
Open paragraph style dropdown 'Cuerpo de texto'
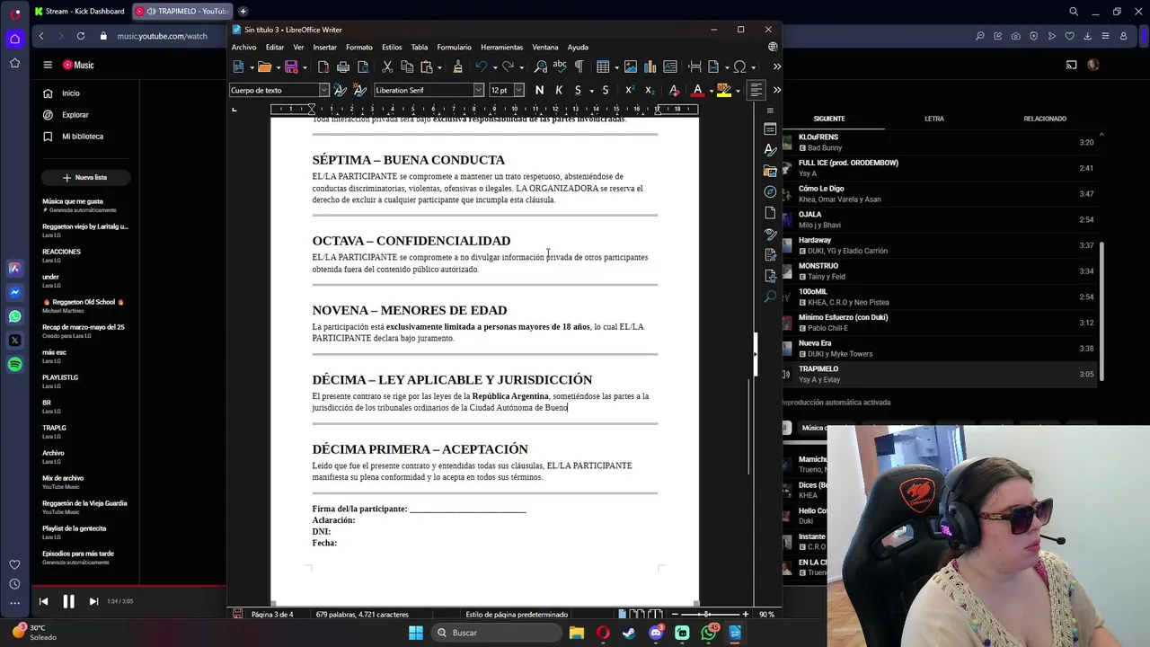point(324,90)
